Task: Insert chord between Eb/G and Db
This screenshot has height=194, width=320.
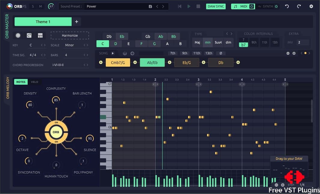Action: point(203,62)
